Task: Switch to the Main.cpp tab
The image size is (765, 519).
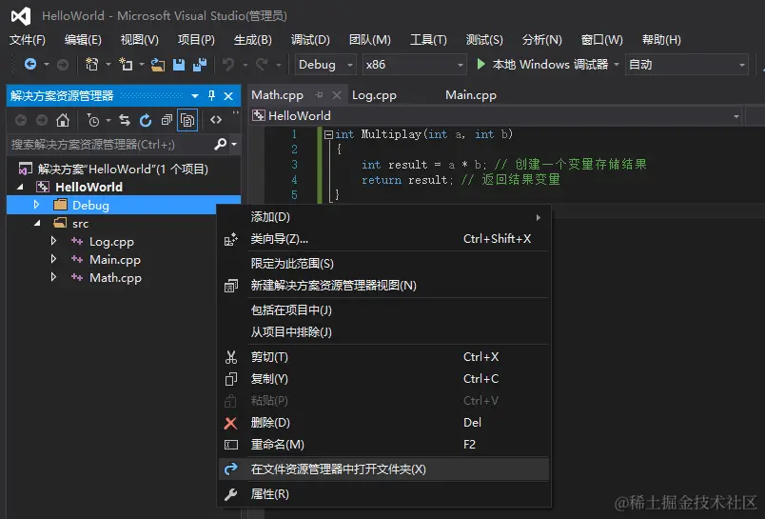Action: tap(471, 94)
